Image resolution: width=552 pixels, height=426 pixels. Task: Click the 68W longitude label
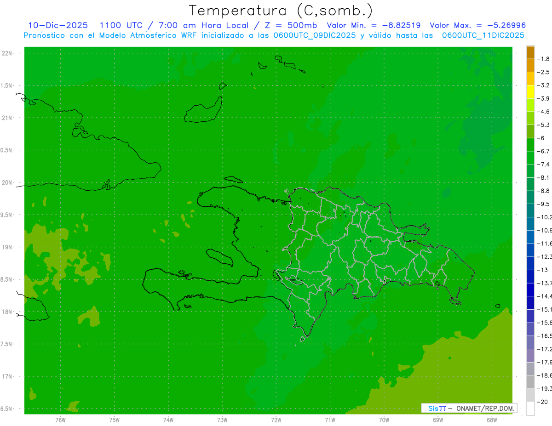(x=492, y=420)
